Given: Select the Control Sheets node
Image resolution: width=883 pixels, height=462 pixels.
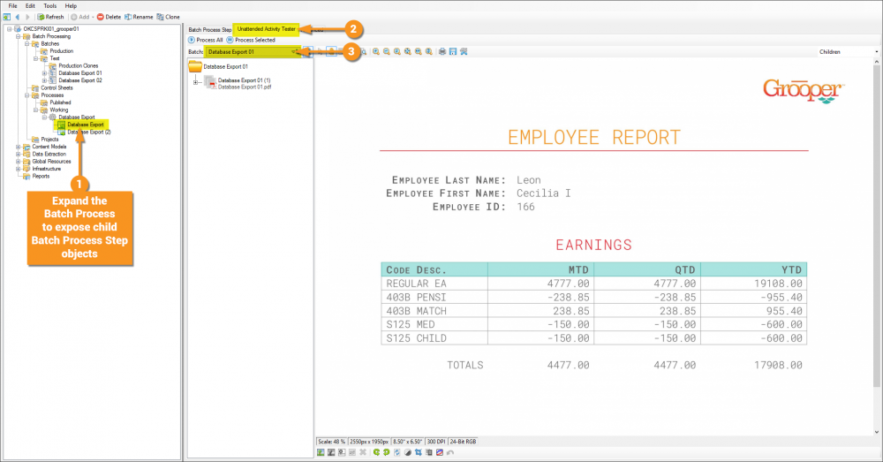Looking at the screenshot, I should [x=57, y=87].
